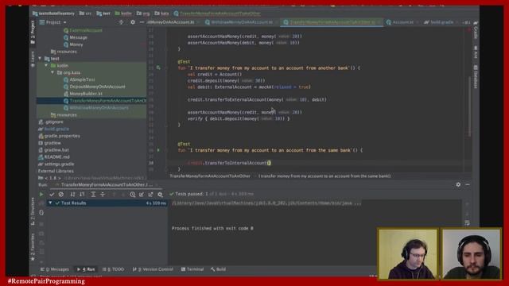The image size is (509, 286).
Task: Open Messages tool window
Action: (55, 269)
